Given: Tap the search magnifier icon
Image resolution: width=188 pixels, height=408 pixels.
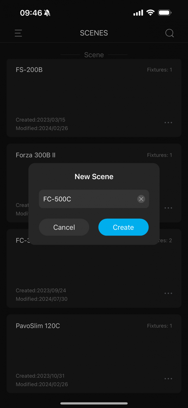Looking at the screenshot, I should (169, 33).
